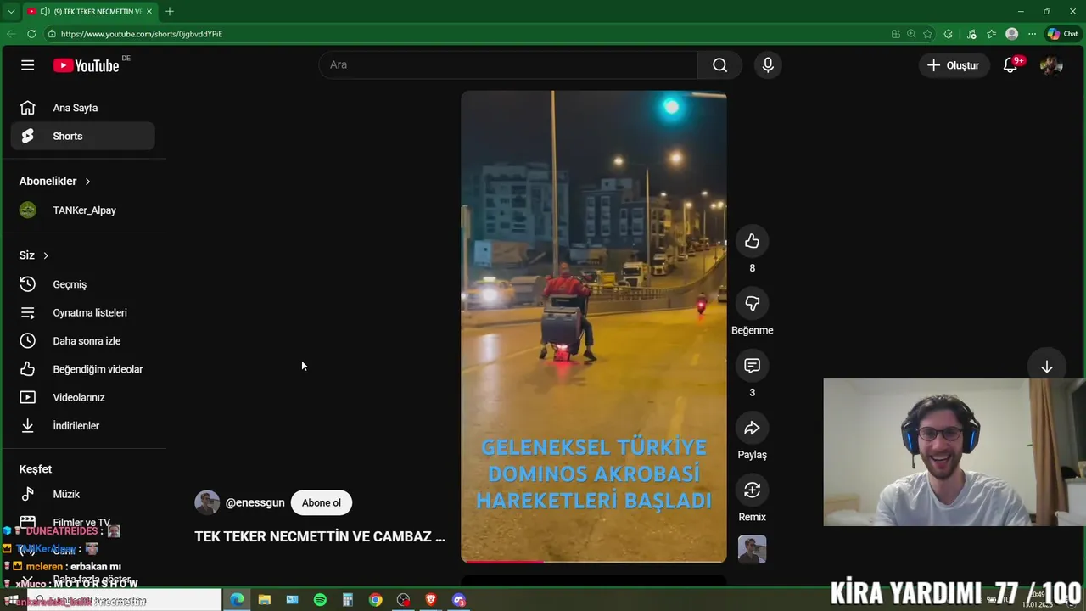Open Discord on the taskbar

coord(459,600)
